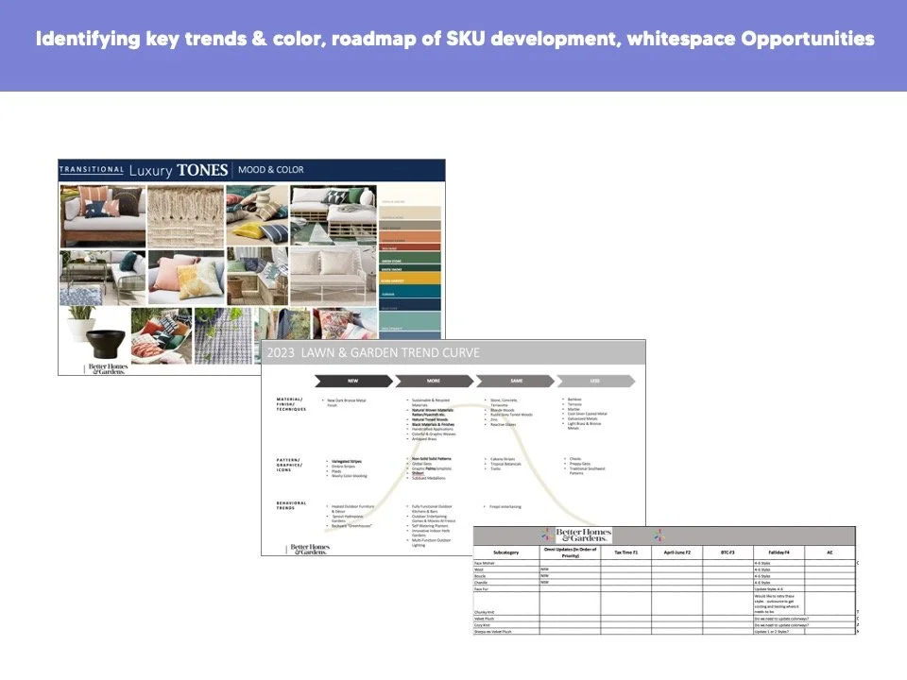
Task: Open the blue checked fabric photo
Action: coord(223,335)
